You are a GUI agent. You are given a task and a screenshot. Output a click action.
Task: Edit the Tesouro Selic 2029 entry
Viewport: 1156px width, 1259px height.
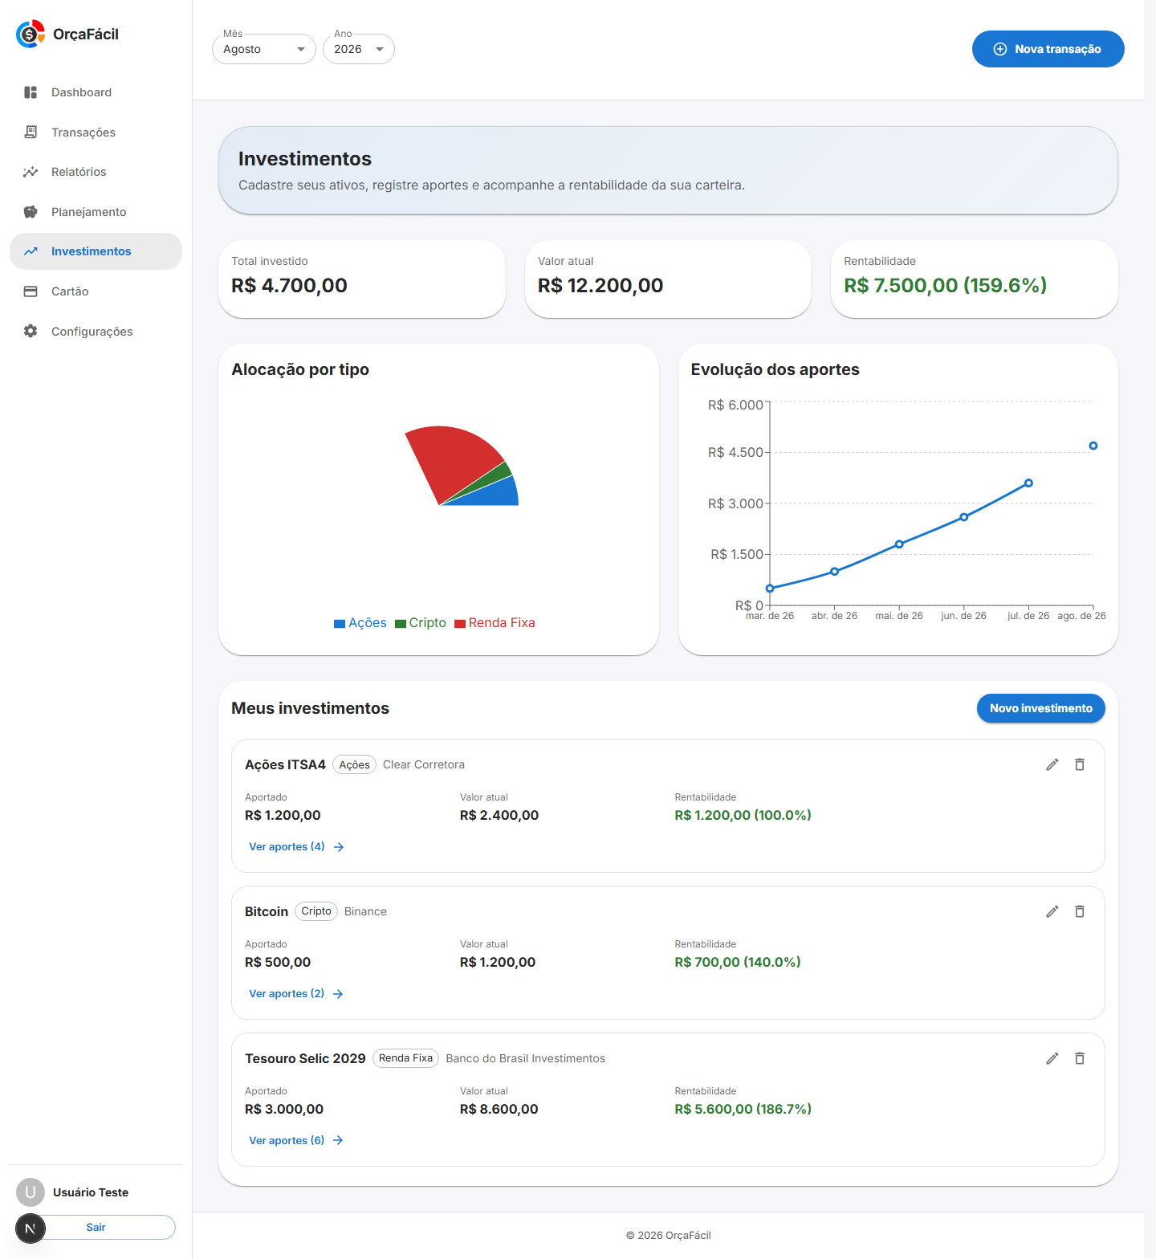[x=1052, y=1058]
